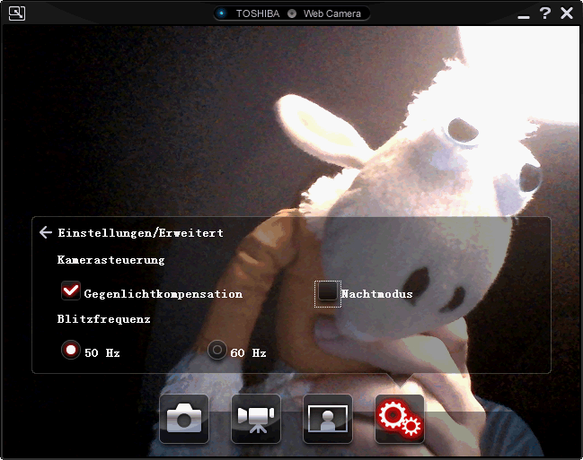Screen dimensions: 583x460
Task: Open help with the question mark icon
Action: coord(545,13)
